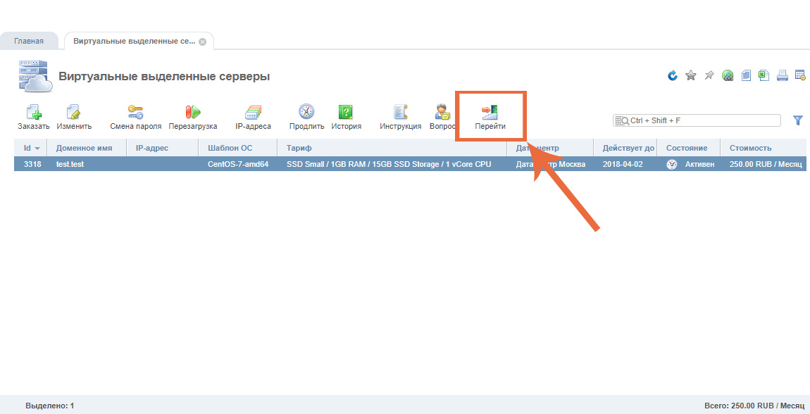Click the clock status icon beside Активен
The height and width of the screenshot is (414, 810).
(x=671, y=165)
